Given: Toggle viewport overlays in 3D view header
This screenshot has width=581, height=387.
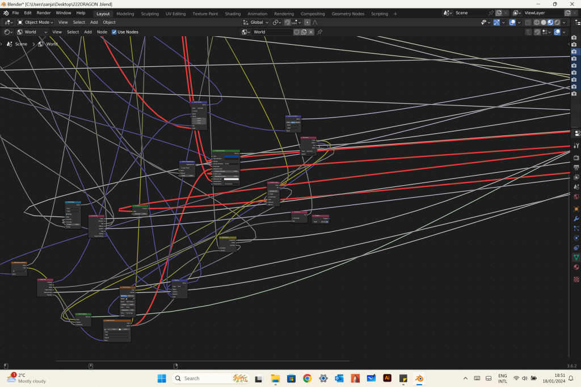Looking at the screenshot, I should 512,22.
